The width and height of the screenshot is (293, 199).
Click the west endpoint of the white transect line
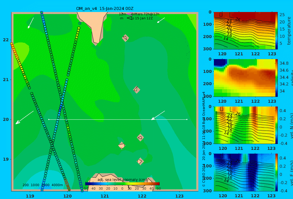pyautogui.click(x=49, y=119)
